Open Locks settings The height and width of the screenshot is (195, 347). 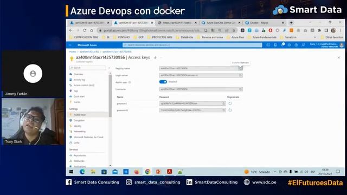point(76,143)
